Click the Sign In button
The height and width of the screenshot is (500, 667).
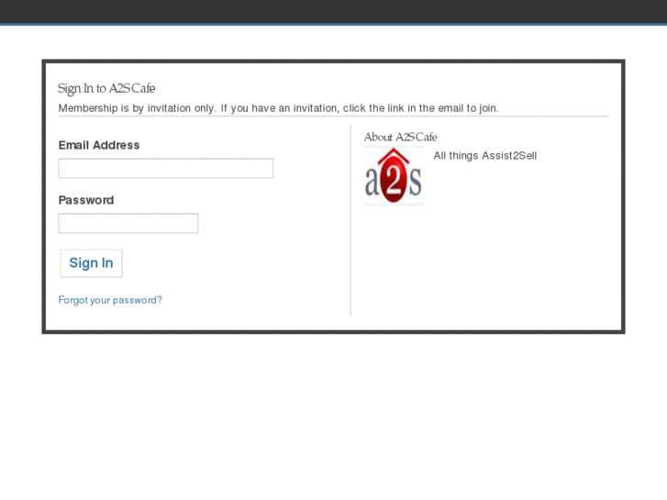(x=91, y=263)
